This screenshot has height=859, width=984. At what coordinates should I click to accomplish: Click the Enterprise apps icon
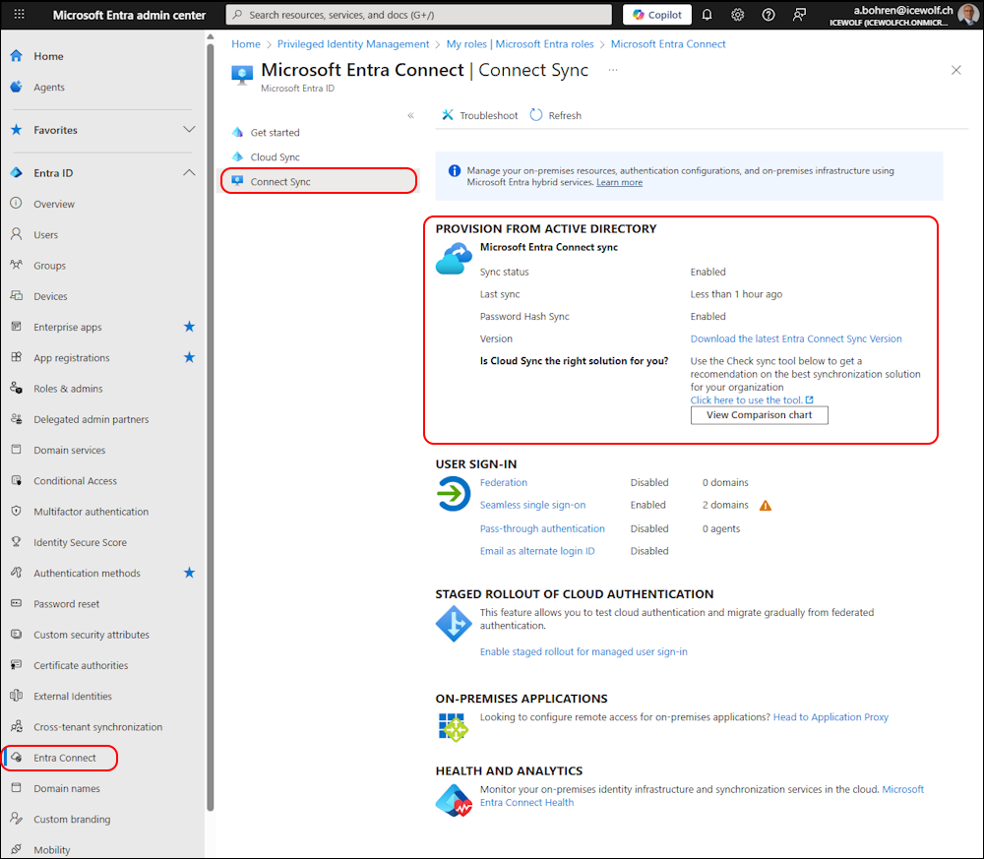(x=17, y=327)
